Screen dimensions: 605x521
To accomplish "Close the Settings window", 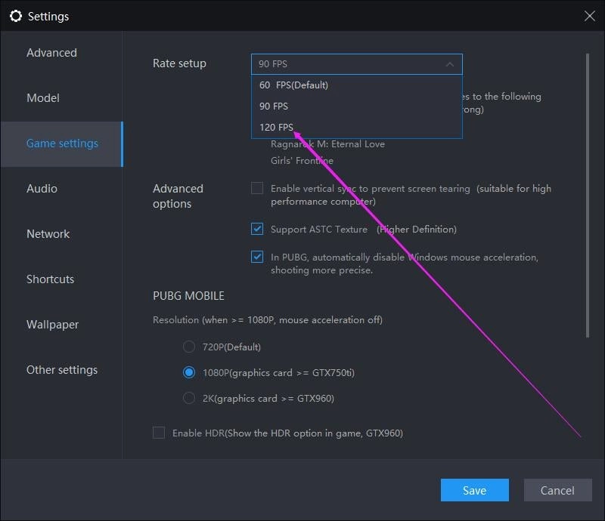I will (590, 16).
